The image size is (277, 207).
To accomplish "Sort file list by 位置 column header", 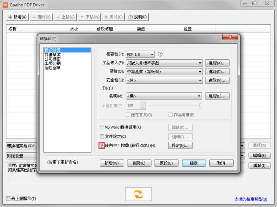I will [x=199, y=29].
